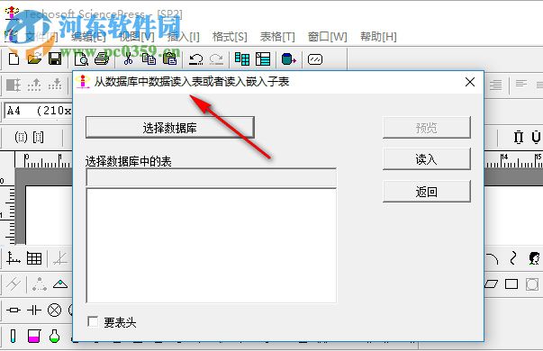Click the person head picture icon
The image size is (543, 351).
(534, 258)
